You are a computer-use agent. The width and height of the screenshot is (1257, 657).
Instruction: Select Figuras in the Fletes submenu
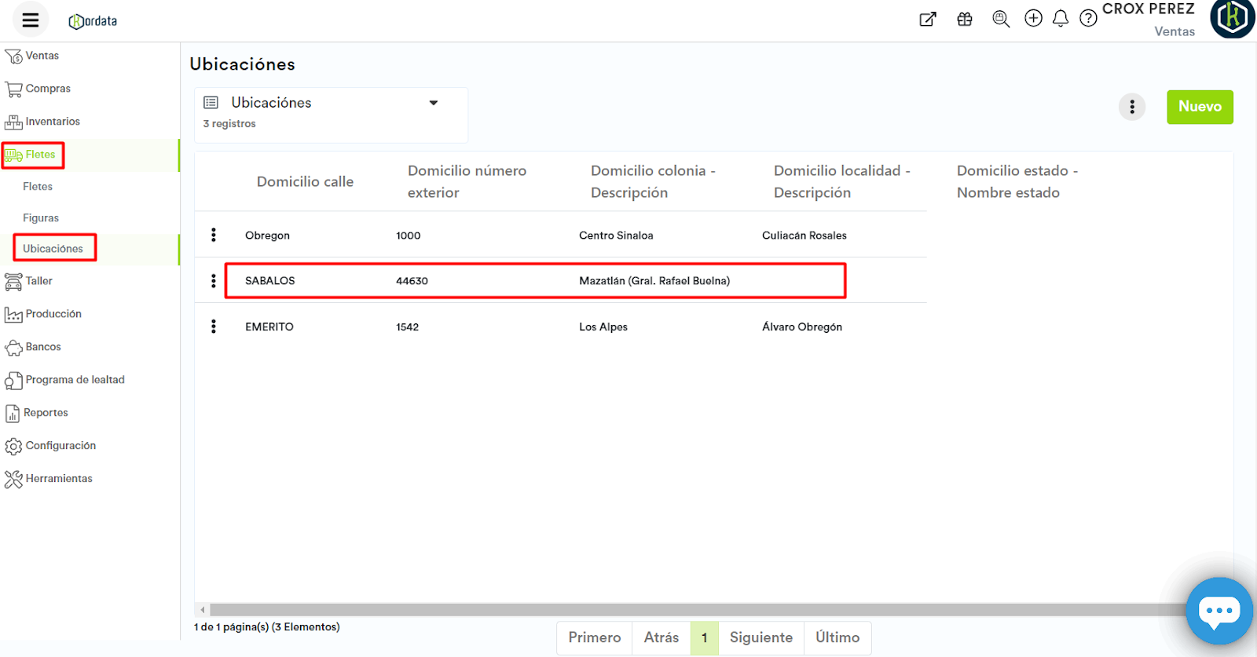[x=41, y=218]
